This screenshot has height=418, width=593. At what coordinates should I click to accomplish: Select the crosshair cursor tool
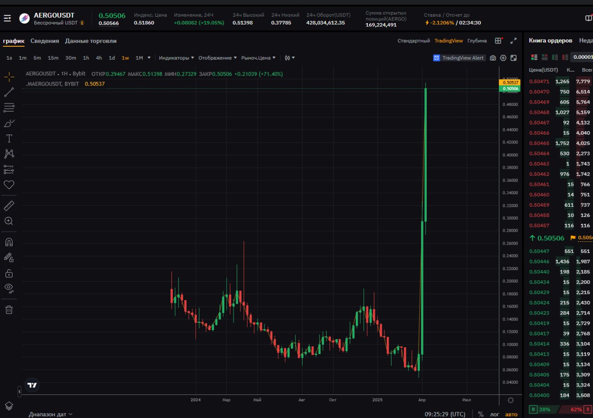9,77
